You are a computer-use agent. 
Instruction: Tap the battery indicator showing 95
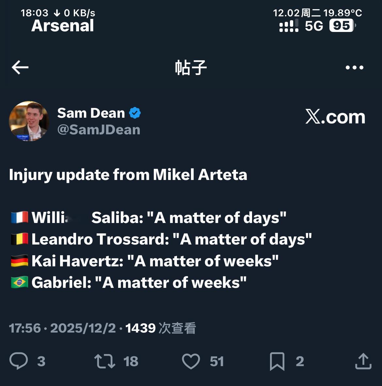point(342,26)
